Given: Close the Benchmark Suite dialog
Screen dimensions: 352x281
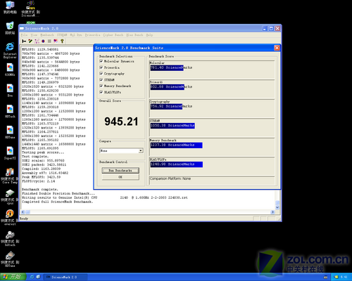Looking at the screenshot, I should click(x=277, y=48).
